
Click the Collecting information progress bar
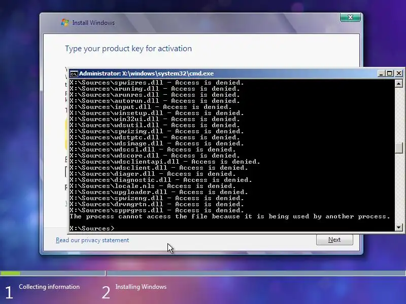(x=53, y=273)
